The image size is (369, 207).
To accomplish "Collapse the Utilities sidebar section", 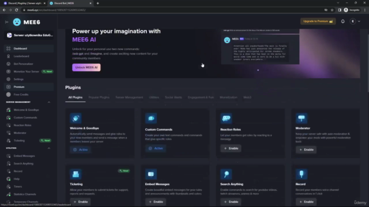I will coord(49,148).
